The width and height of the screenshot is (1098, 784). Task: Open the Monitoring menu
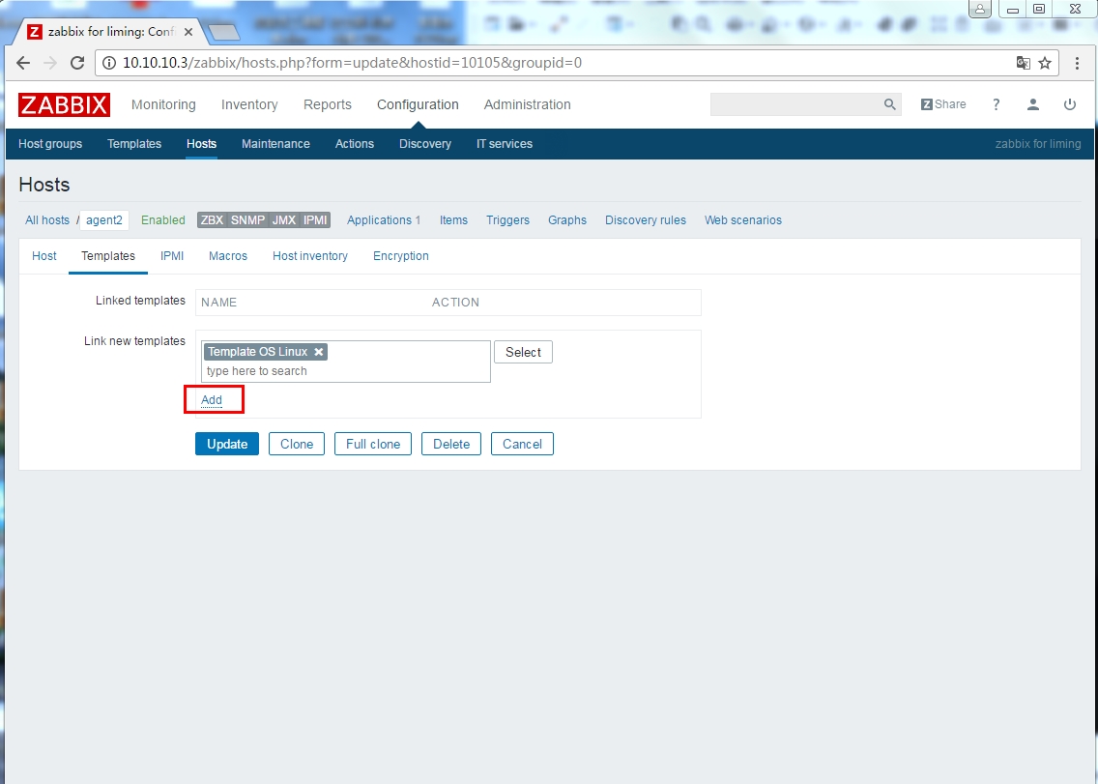click(163, 104)
